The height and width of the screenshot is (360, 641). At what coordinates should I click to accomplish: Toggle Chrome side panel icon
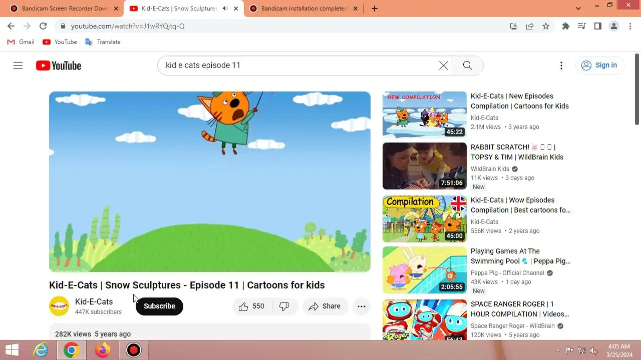tap(598, 26)
